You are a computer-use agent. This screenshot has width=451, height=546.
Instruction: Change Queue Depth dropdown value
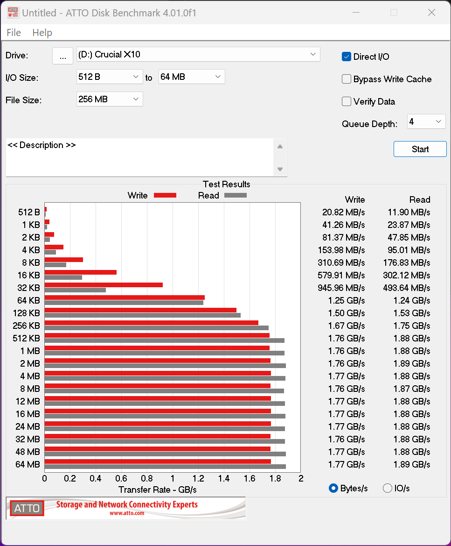coord(426,122)
